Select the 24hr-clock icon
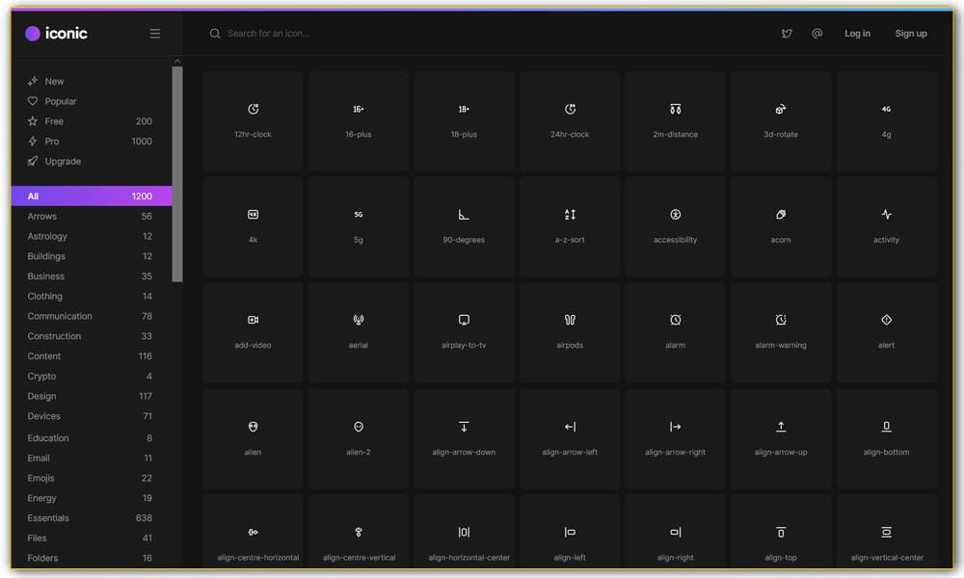Image resolution: width=964 pixels, height=578 pixels. [x=570, y=120]
